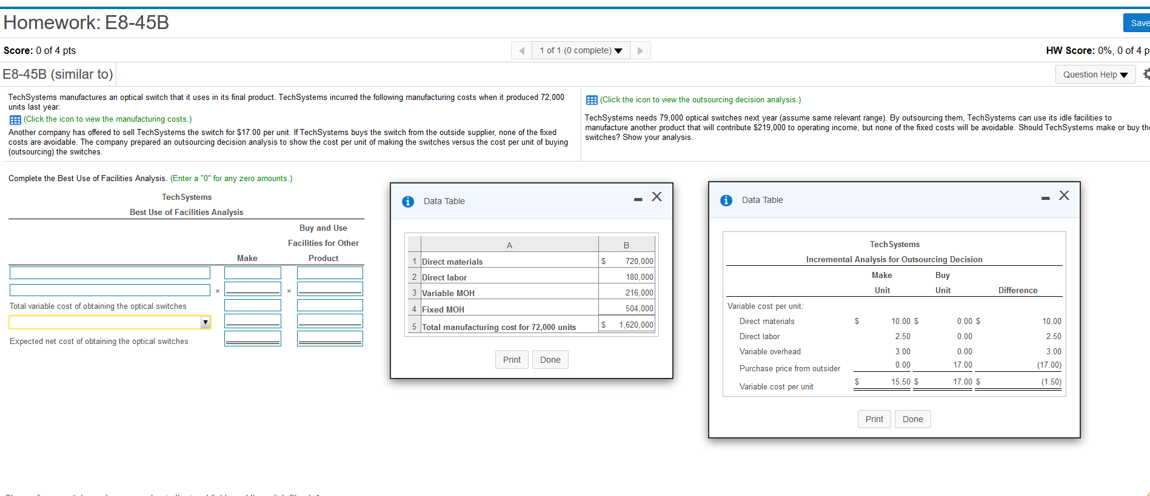The height and width of the screenshot is (496, 1150).
Task: Click info icon in manufacturing costs Data Table
Action: (x=408, y=202)
